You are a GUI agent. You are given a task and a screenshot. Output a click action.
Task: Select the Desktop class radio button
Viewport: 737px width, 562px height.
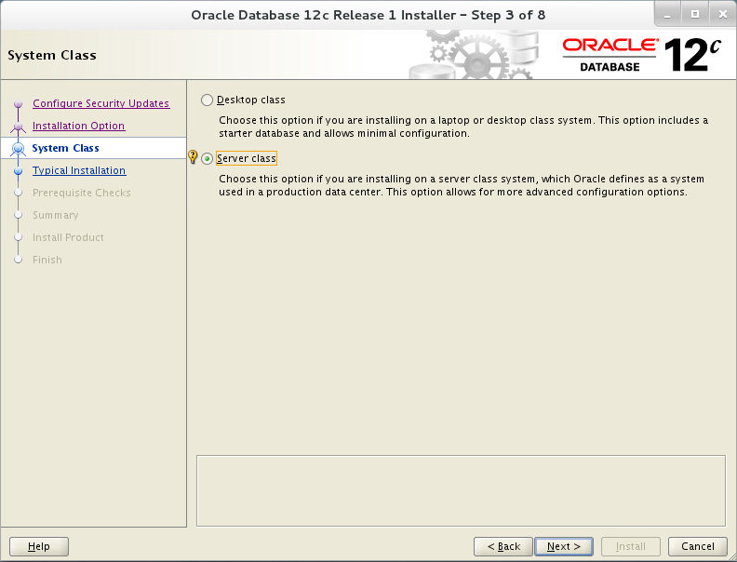tap(207, 100)
